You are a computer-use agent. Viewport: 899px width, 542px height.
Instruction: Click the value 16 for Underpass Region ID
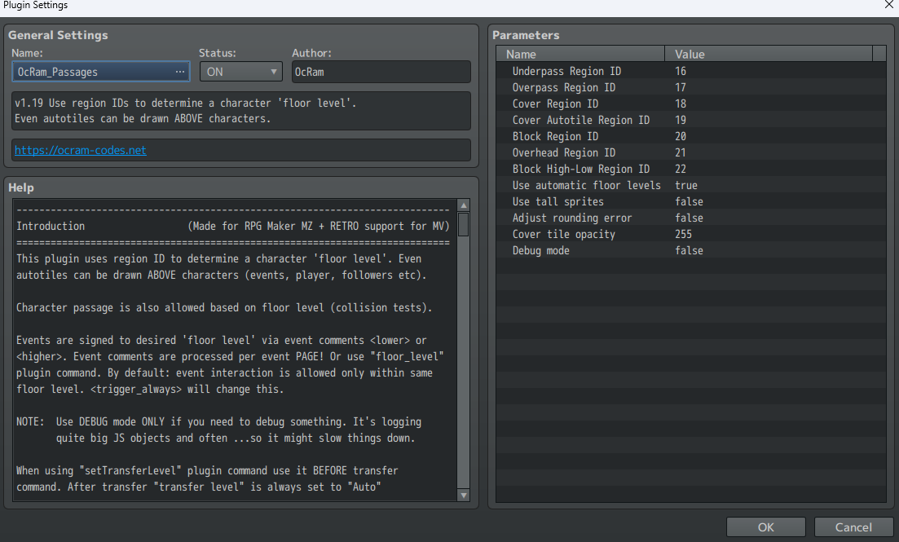click(681, 71)
